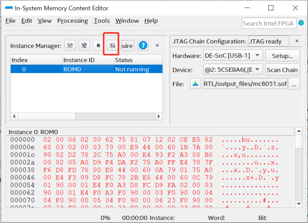Click address 000062 in hex editor
The image size is (308, 223).
pyautogui.click(x=22, y=193)
